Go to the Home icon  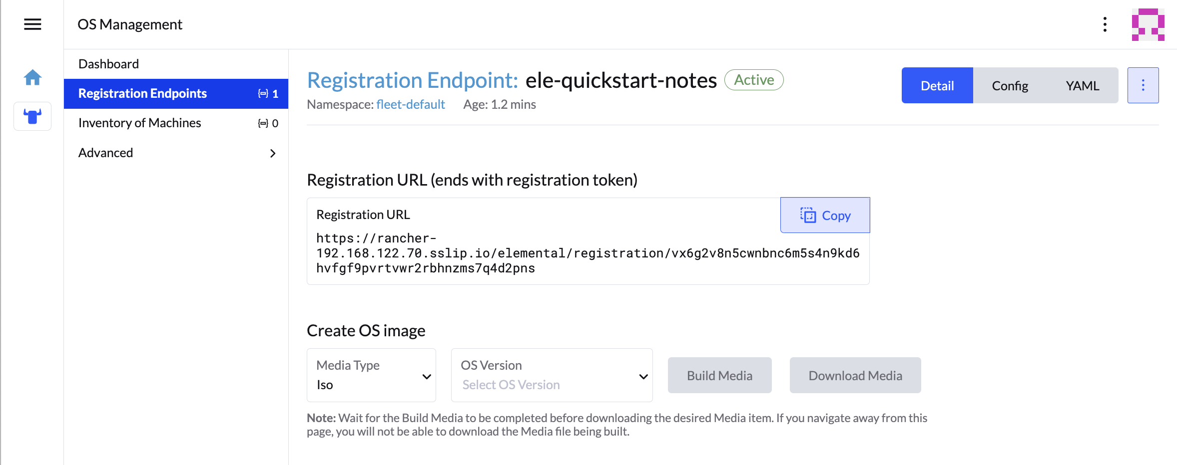pyautogui.click(x=32, y=77)
